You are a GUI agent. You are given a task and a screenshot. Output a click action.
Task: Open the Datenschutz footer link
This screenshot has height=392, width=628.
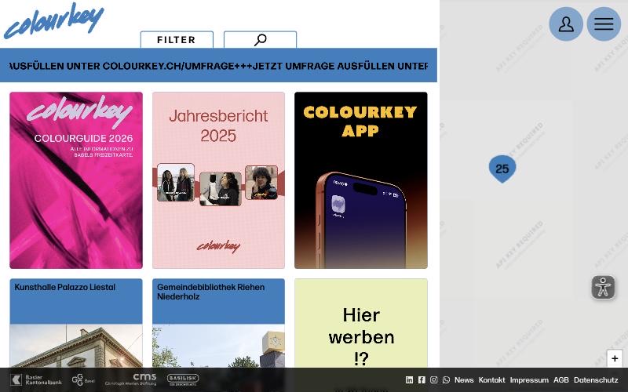coord(596,380)
